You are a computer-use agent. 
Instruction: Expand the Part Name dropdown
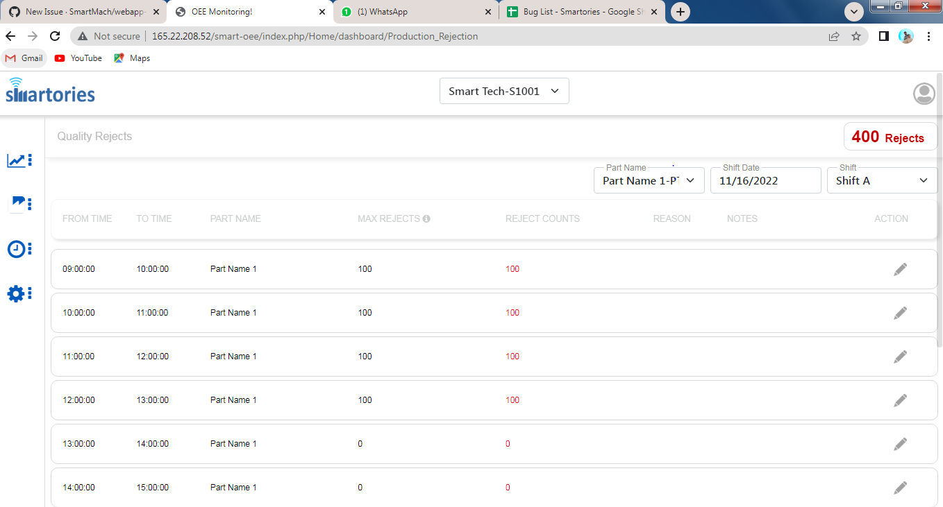[x=649, y=180]
